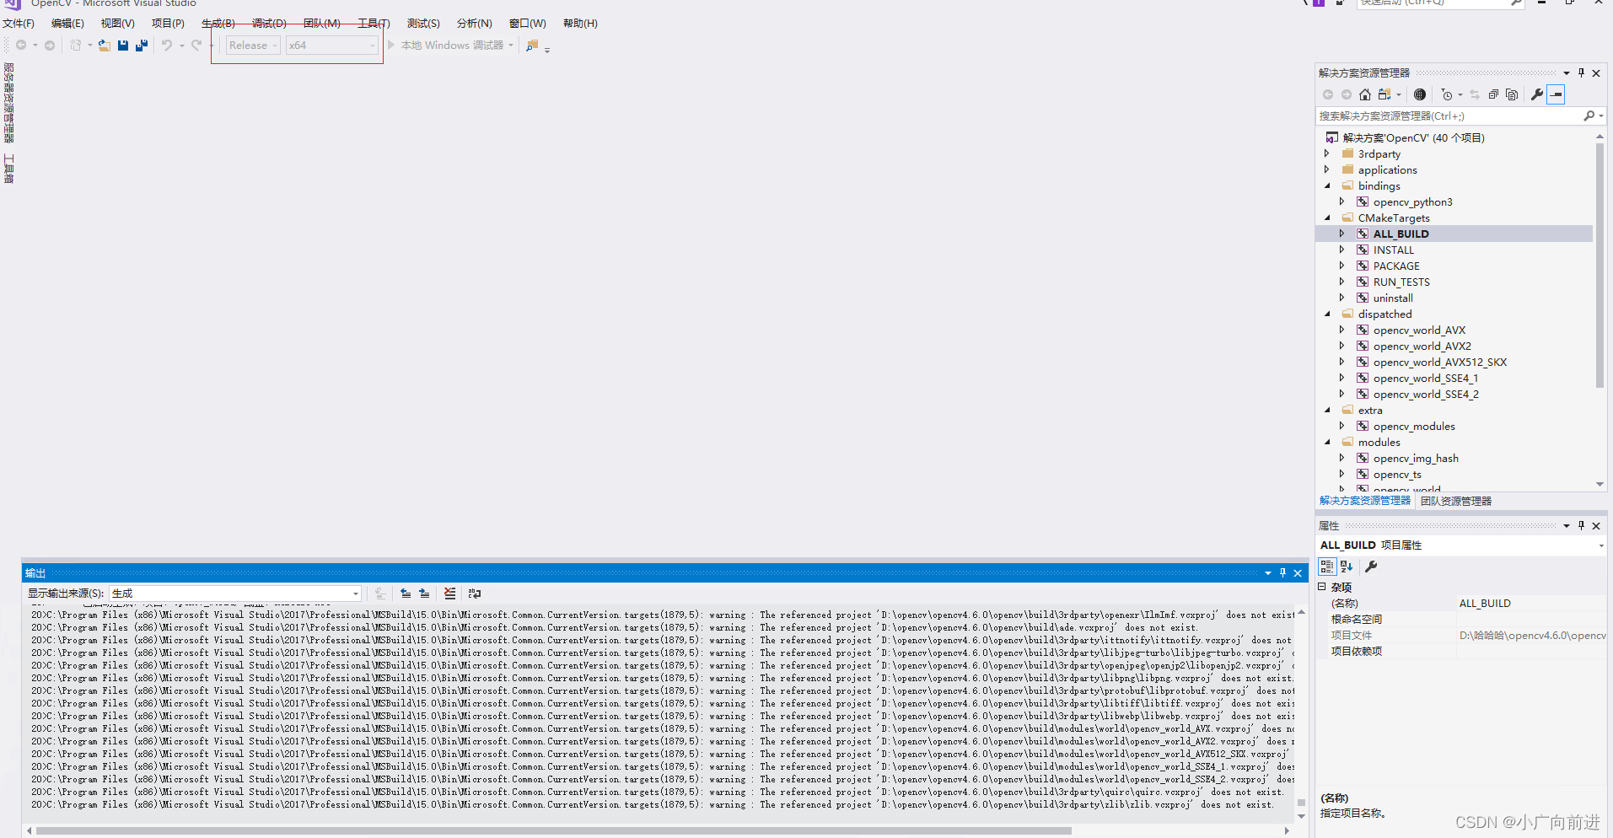Screen dimensions: 1613x838
Task: Collapse the bindings folder
Action: click(1327, 185)
